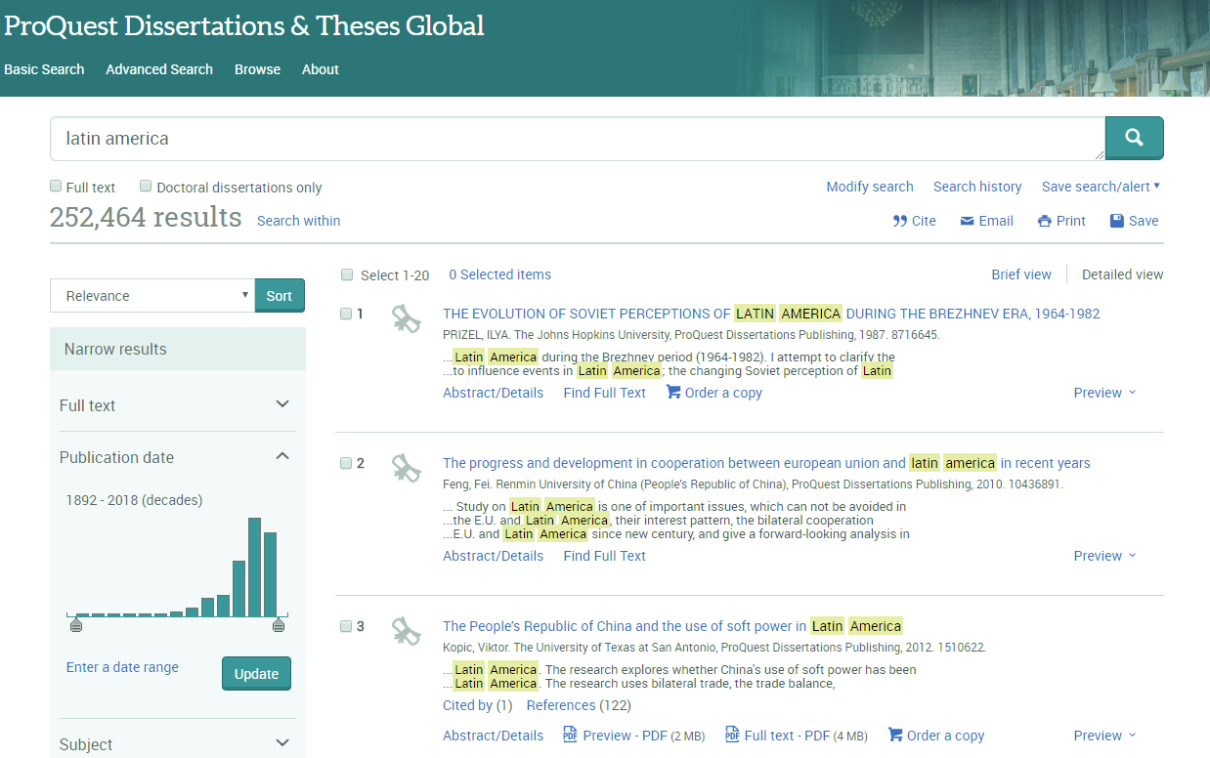Viewport: 1210px width, 758px height.
Task: Click the PDF icon next to Preview - PDF
Action: coord(570,735)
